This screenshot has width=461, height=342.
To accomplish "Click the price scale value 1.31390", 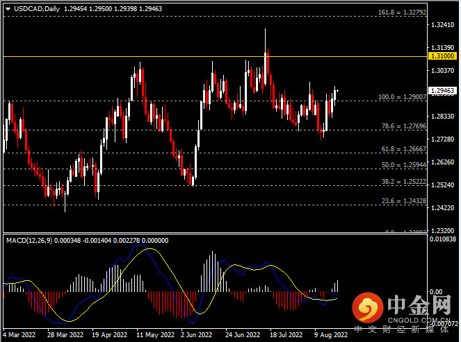I will click(x=442, y=47).
